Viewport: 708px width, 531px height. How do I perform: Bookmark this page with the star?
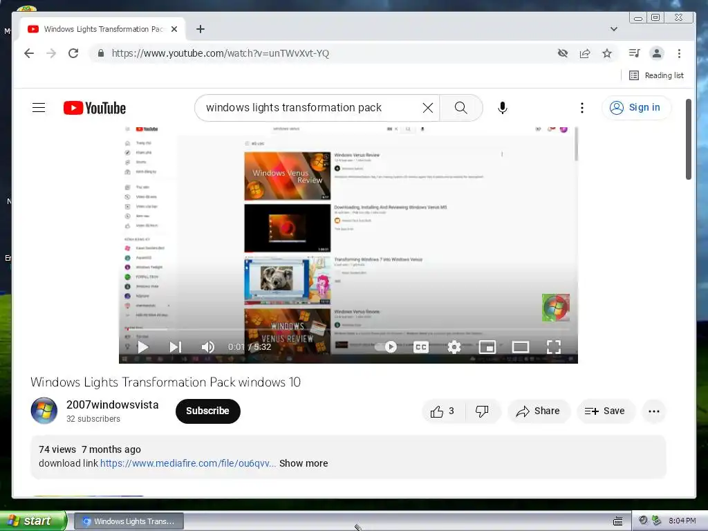click(x=607, y=53)
